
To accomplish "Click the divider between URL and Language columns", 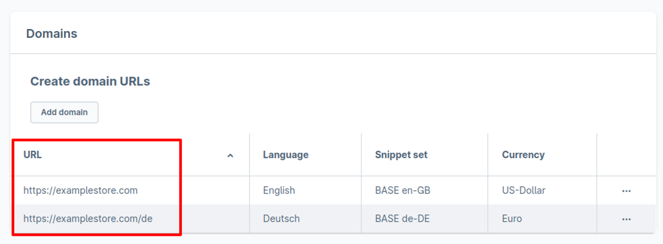I will (x=250, y=155).
